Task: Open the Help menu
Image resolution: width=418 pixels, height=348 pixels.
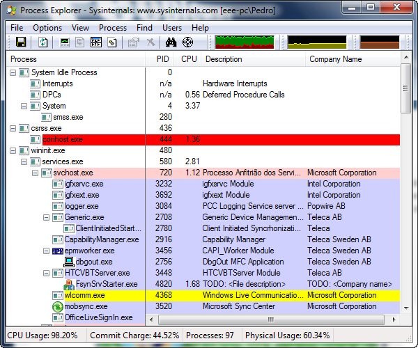Action: click(200, 28)
